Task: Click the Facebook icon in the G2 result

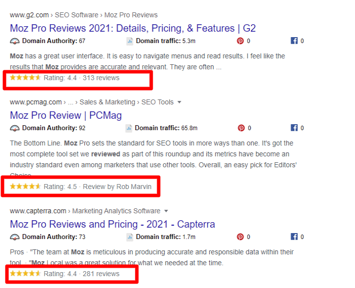Action: coord(294,41)
